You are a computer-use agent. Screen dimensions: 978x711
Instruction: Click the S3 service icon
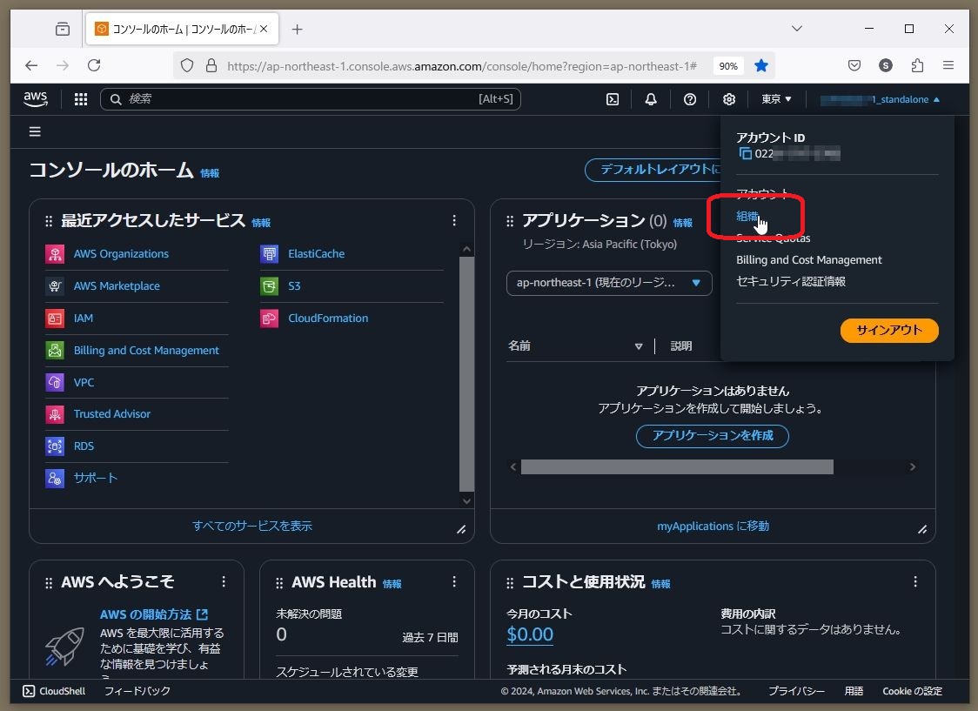coord(270,285)
